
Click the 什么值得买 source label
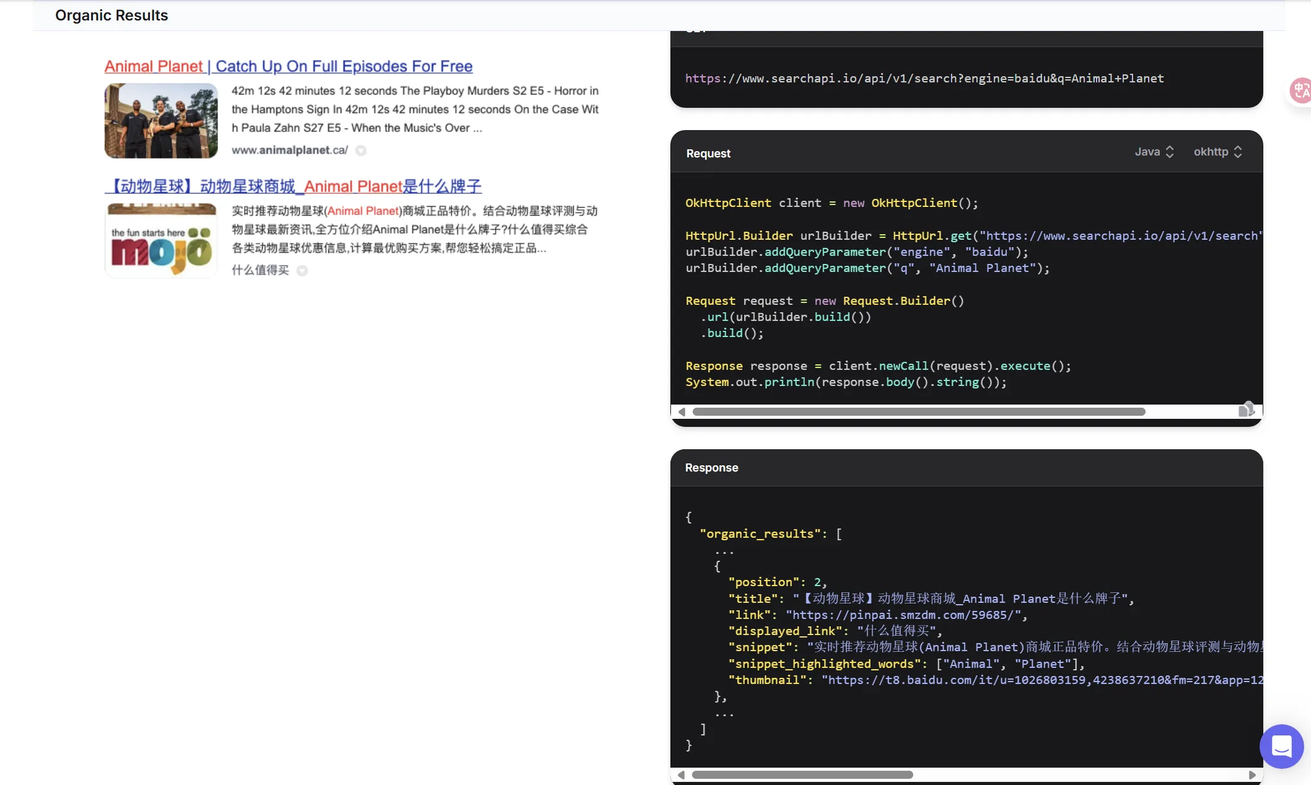click(260, 270)
